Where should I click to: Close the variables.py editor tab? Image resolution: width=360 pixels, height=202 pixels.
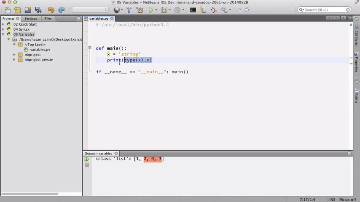click(112, 19)
